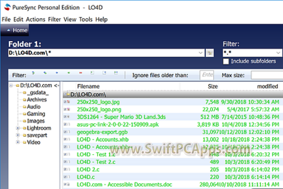Click the 10/3/2018 6:14:02 PM modified date
This screenshot has width=283, height=189.
tap(252, 169)
